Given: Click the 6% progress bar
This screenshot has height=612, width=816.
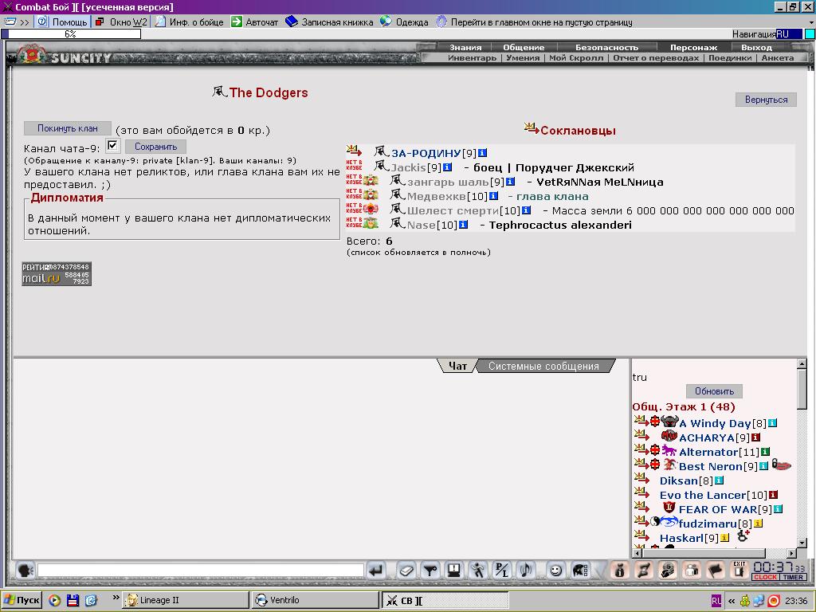Looking at the screenshot, I should click(71, 33).
